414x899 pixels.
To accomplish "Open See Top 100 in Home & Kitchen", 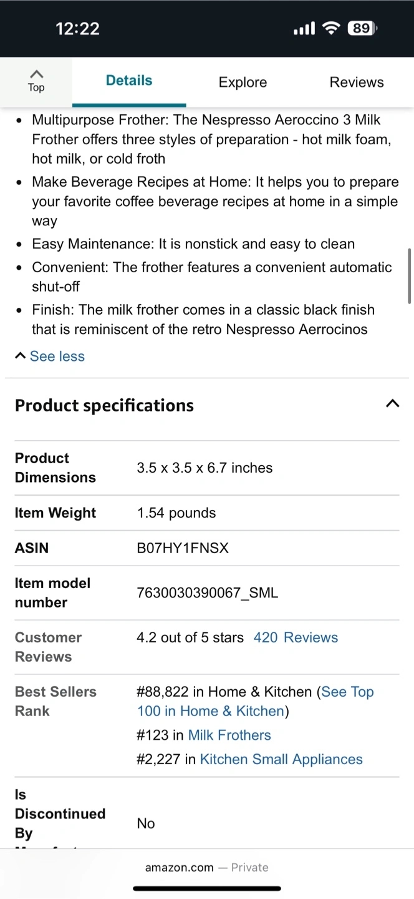I will tap(255, 701).
